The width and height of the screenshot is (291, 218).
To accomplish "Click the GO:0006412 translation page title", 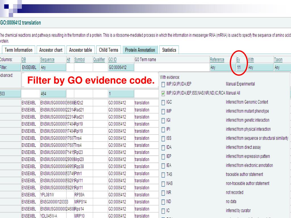I will point(20,23).
